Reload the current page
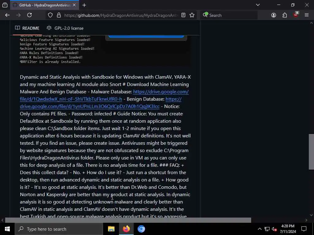Viewport: 314px width, 235px height. pyautogui.click(x=29, y=15)
